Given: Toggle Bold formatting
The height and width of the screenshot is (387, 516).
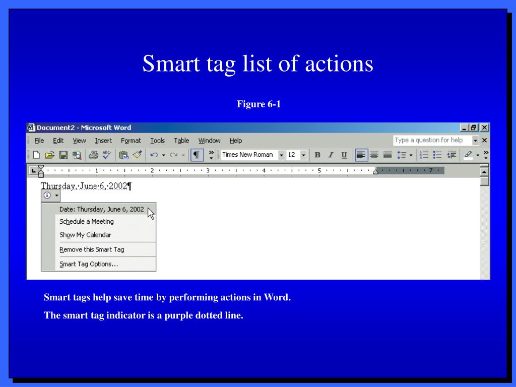Looking at the screenshot, I should pos(317,155).
